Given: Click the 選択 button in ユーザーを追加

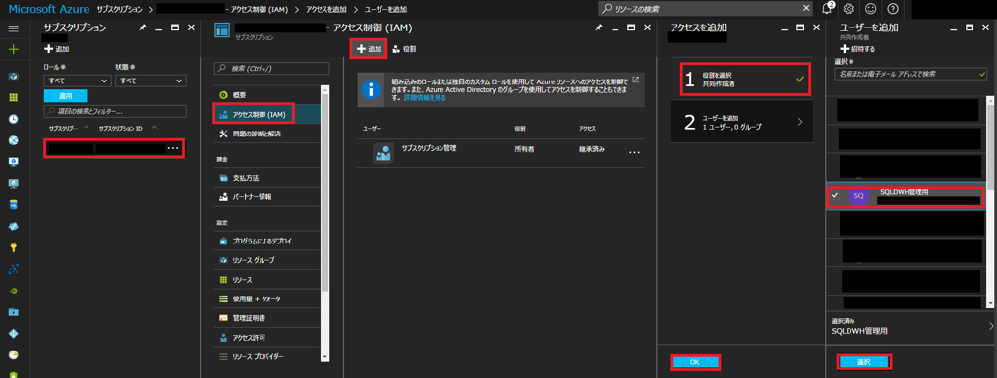Looking at the screenshot, I should click(863, 362).
